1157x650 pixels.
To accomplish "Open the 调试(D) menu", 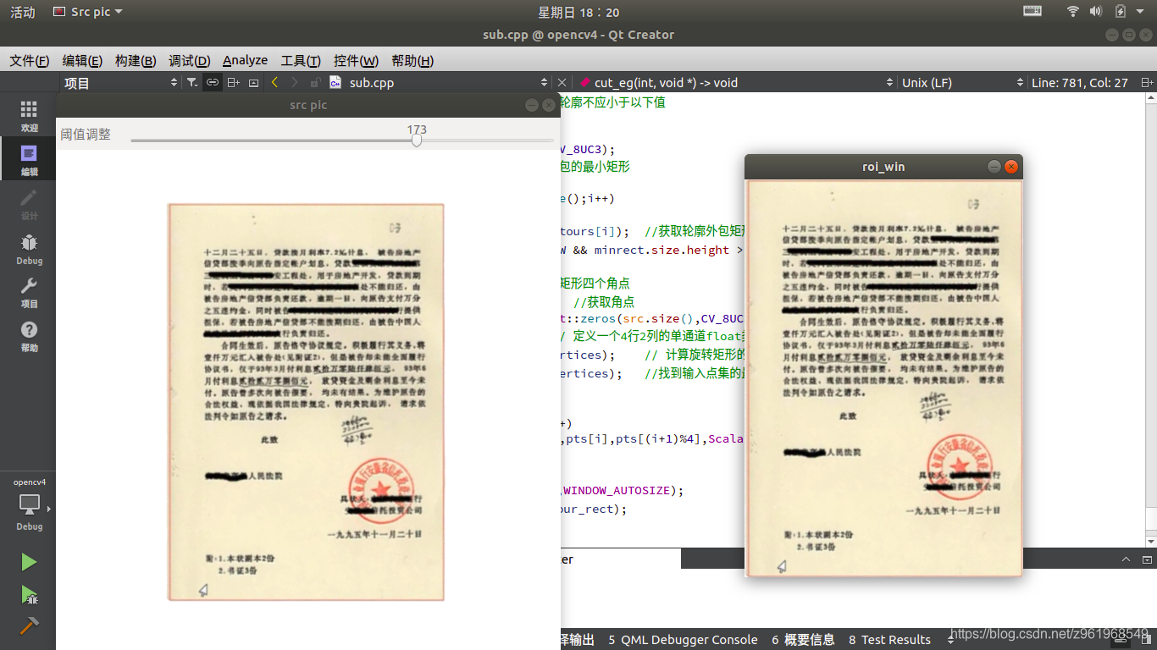I will (x=189, y=60).
